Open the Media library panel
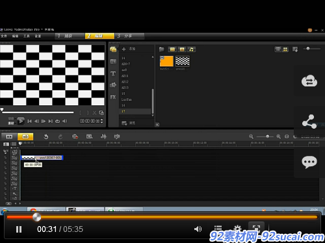The width and height of the screenshot is (325, 243). coord(113,49)
